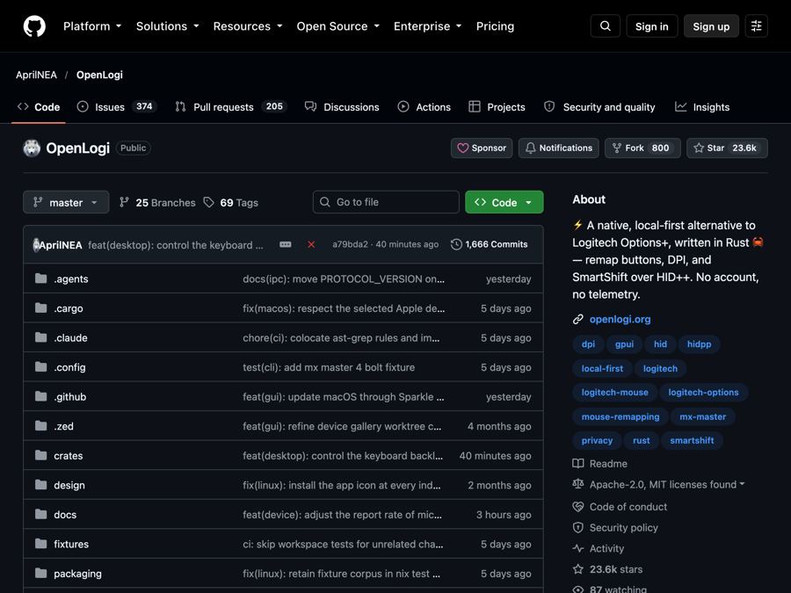This screenshot has width=791, height=593.
Task: Click the Sign up button
Action: tap(711, 26)
